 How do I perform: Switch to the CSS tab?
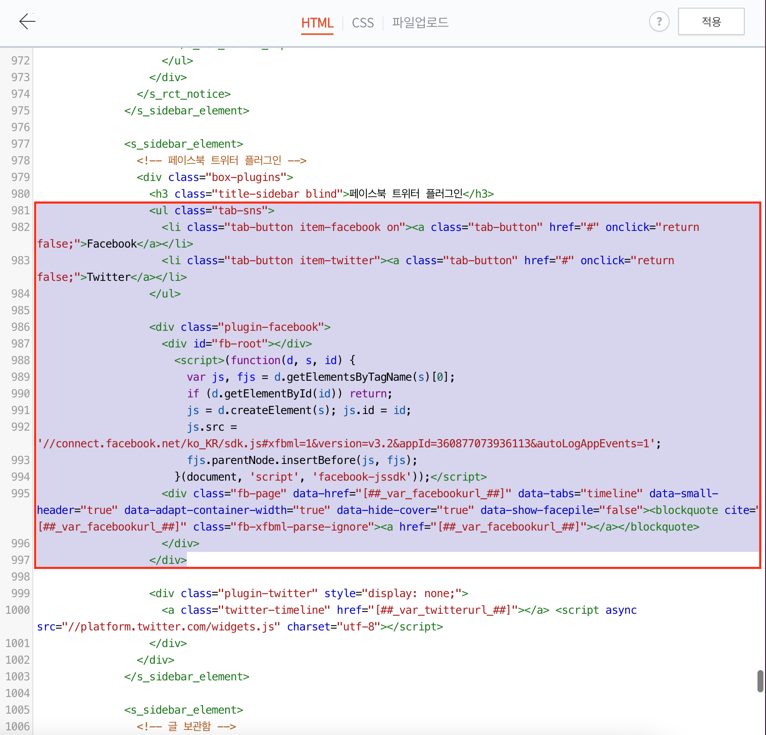pos(363,23)
